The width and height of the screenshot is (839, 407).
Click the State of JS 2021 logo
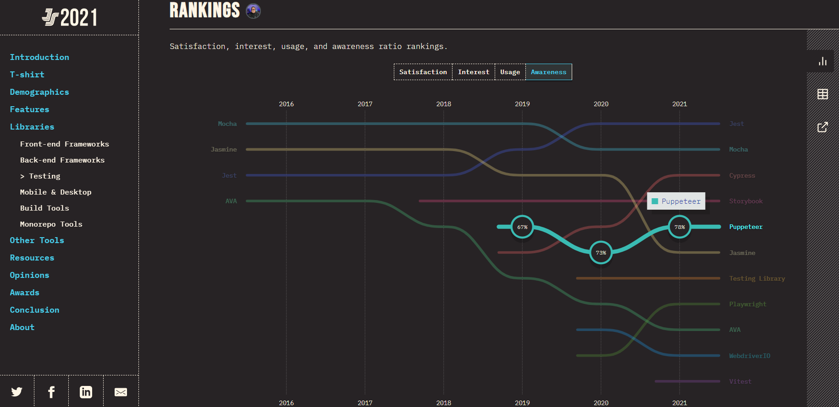(x=70, y=17)
